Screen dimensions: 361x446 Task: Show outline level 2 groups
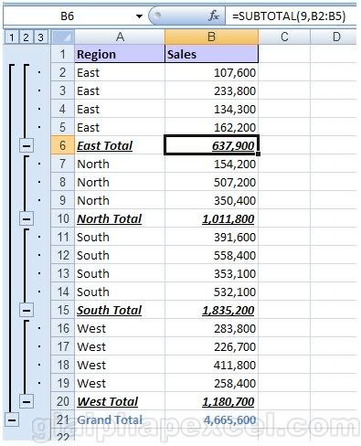click(x=27, y=37)
